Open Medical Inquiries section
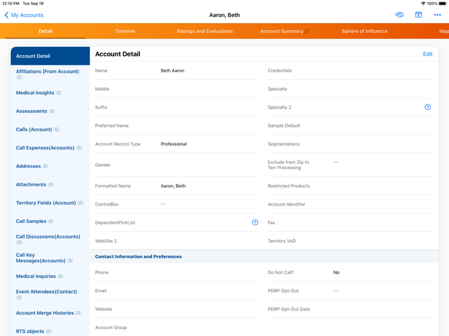Image resolution: width=449 pixels, height=336 pixels. pos(50,276)
